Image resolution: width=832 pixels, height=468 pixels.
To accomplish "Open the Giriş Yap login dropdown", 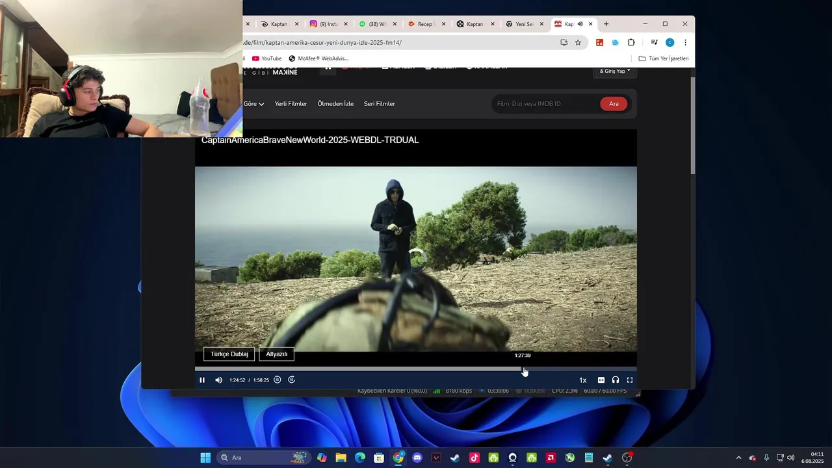I will (x=615, y=71).
